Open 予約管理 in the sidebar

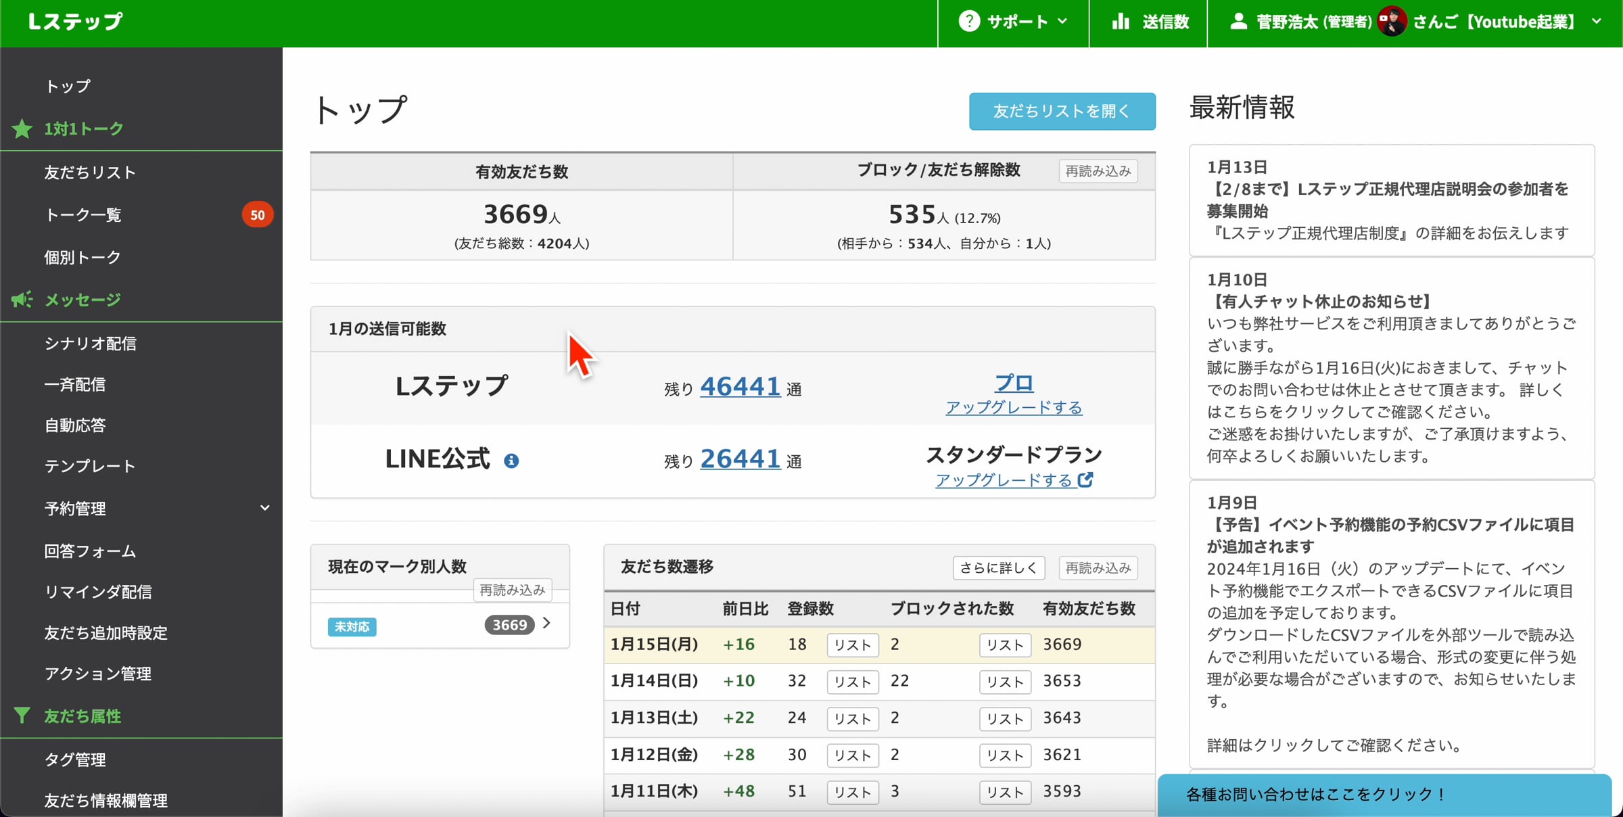[x=75, y=508]
